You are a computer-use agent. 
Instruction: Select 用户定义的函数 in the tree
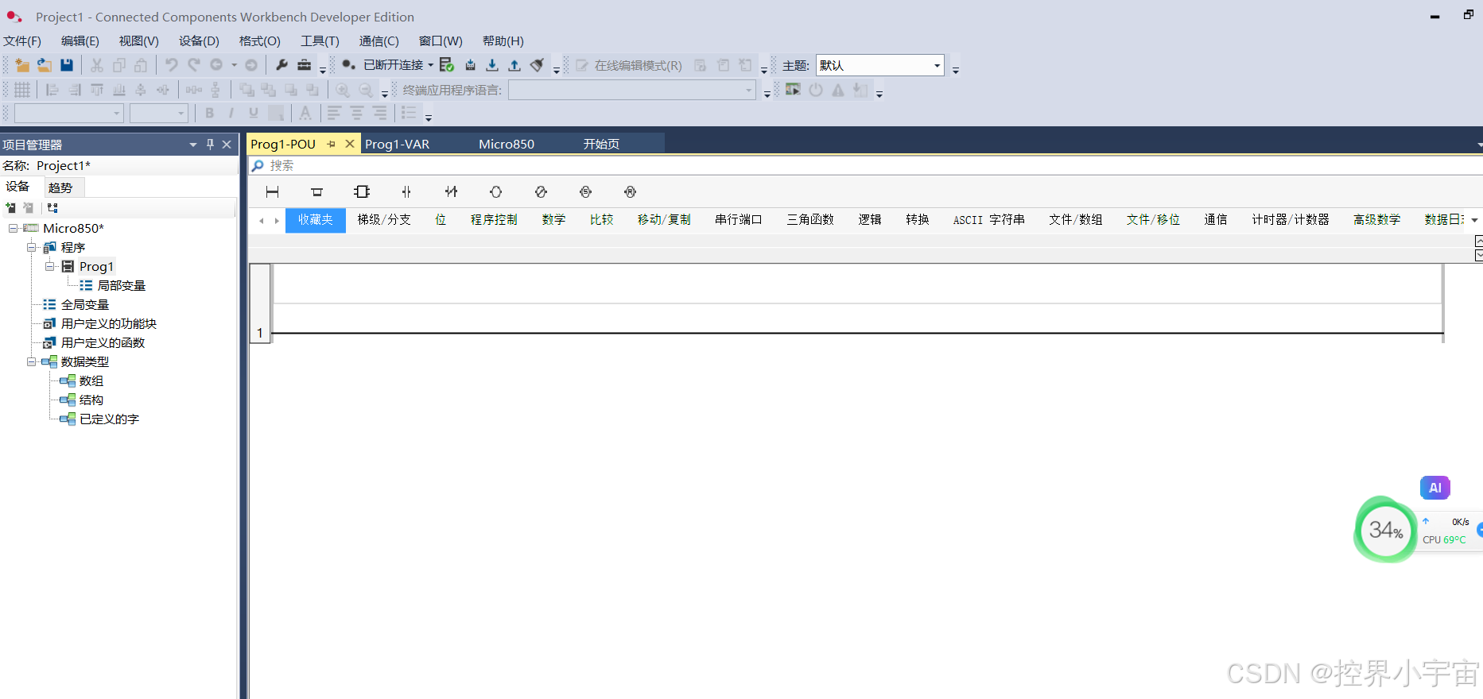(x=103, y=342)
